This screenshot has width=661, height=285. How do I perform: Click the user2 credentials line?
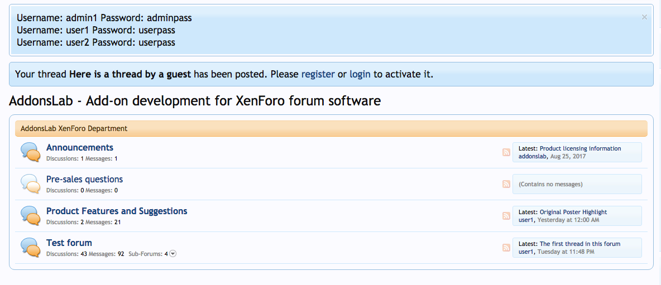(x=96, y=42)
